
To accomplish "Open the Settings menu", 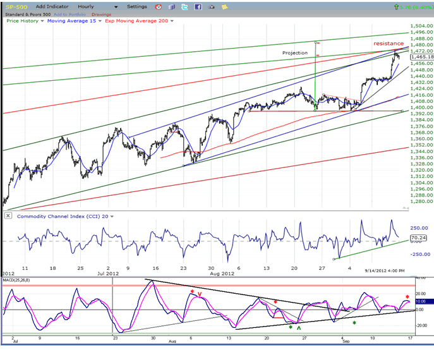I will (136, 6).
